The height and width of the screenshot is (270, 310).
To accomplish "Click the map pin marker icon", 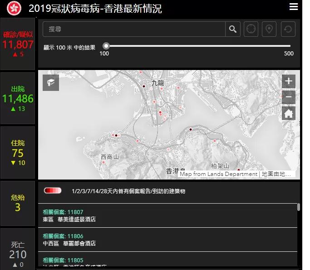I will 269,29.
